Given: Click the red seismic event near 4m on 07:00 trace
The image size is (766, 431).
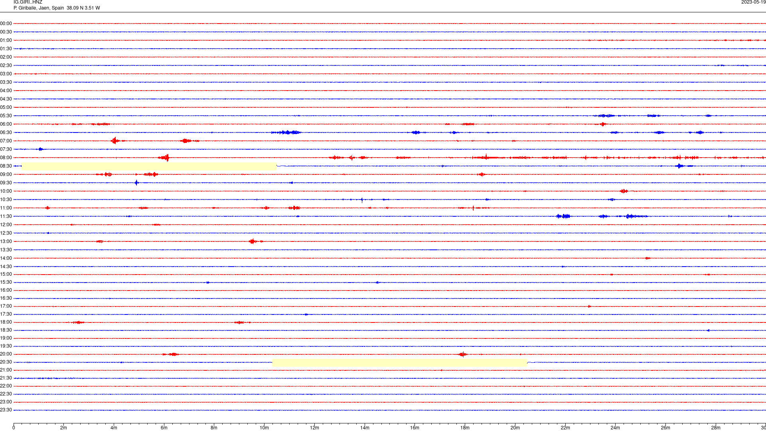Looking at the screenshot, I should 115,140.
